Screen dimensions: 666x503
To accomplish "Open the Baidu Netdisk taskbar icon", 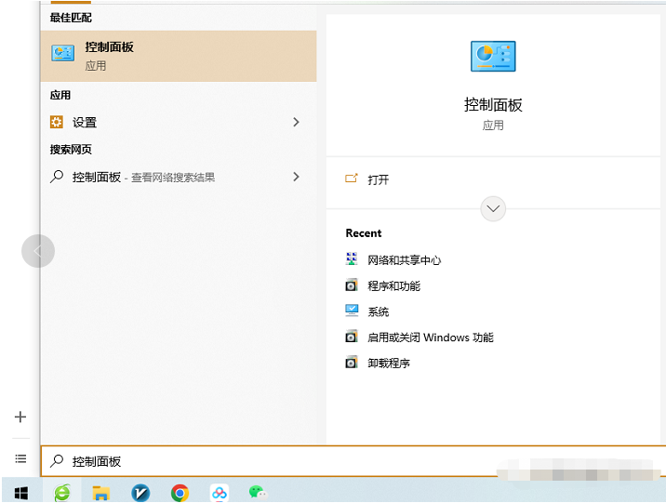I will pos(220,493).
